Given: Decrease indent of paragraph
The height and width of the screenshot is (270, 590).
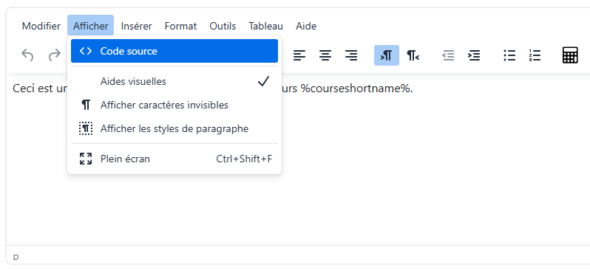Looking at the screenshot, I should coord(448,55).
